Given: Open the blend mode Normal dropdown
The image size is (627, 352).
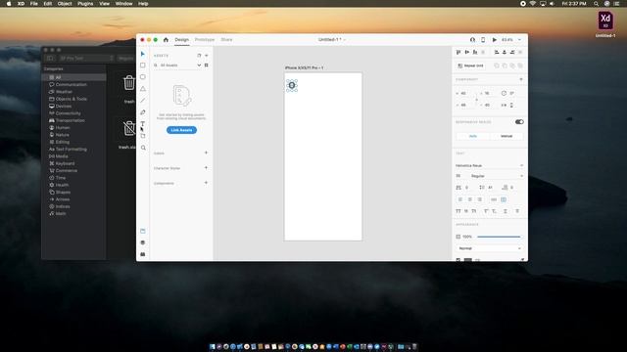Looking at the screenshot, I should pos(489,248).
